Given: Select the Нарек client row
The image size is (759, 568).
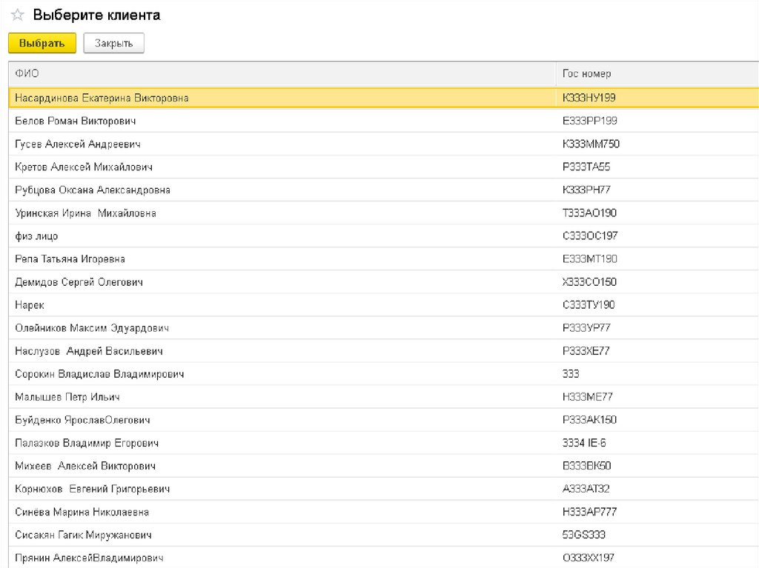Looking at the screenshot, I should click(30, 305).
